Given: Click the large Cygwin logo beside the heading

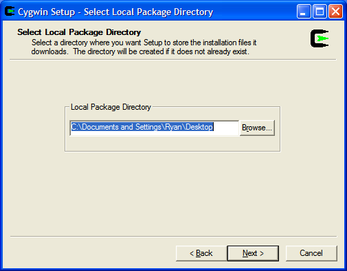Looking at the screenshot, I should point(320,38).
